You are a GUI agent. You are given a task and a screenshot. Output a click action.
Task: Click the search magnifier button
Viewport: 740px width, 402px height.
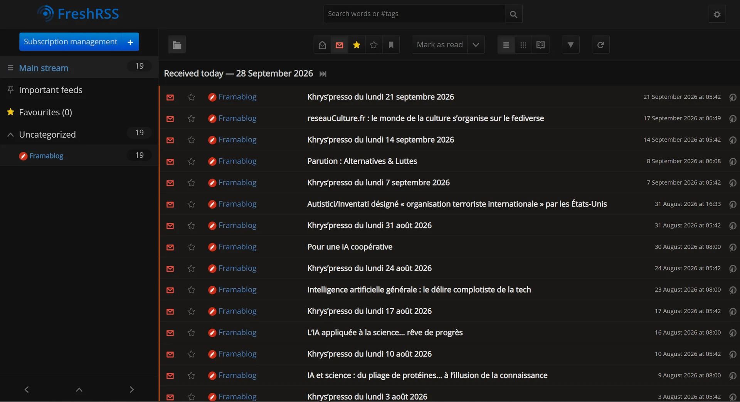pyautogui.click(x=513, y=14)
